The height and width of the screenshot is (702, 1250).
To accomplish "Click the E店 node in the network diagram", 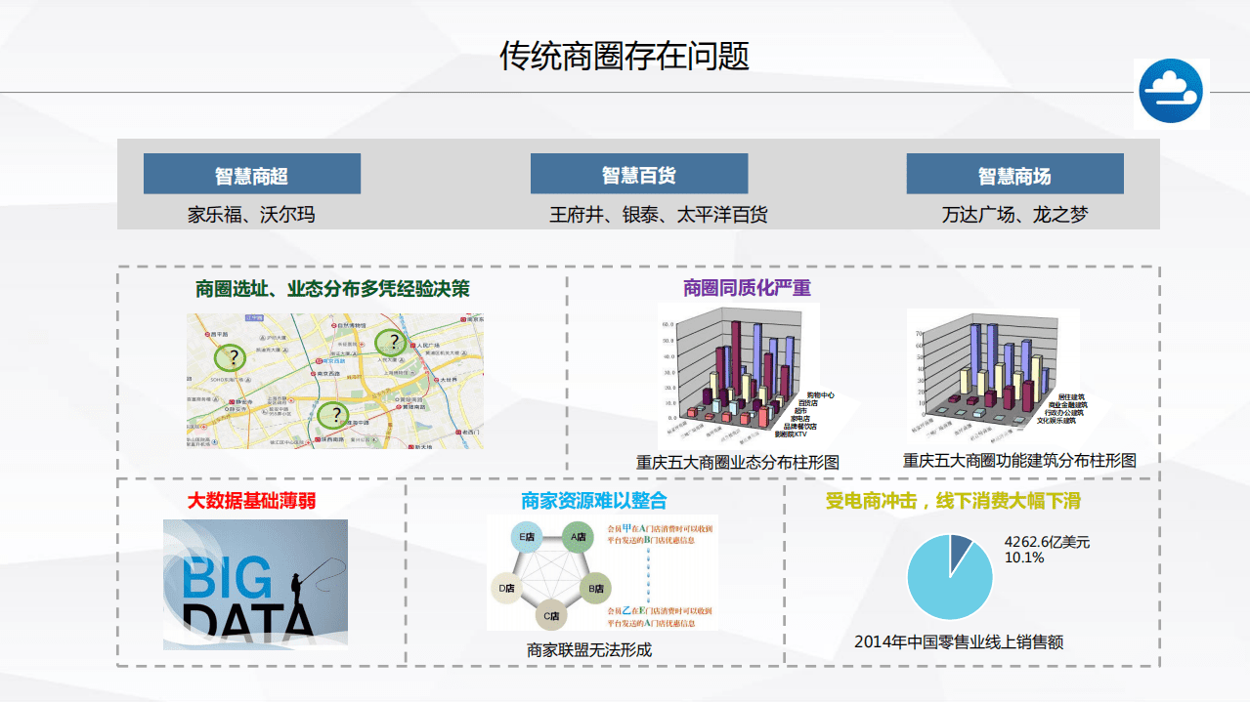I will (527, 536).
